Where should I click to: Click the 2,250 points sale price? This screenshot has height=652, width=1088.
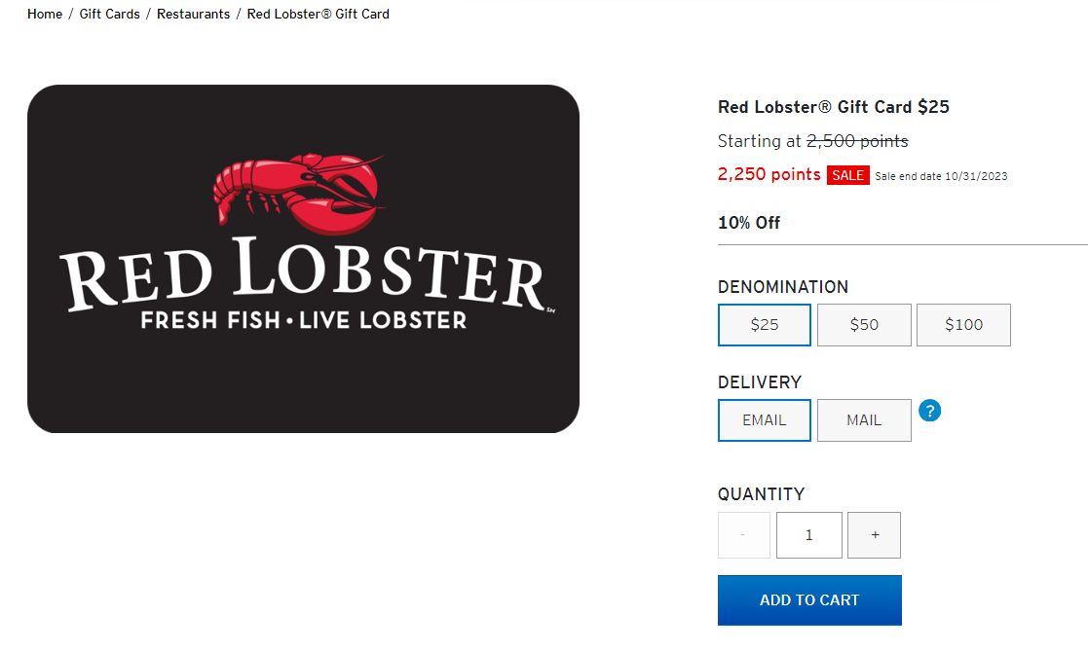coord(769,174)
